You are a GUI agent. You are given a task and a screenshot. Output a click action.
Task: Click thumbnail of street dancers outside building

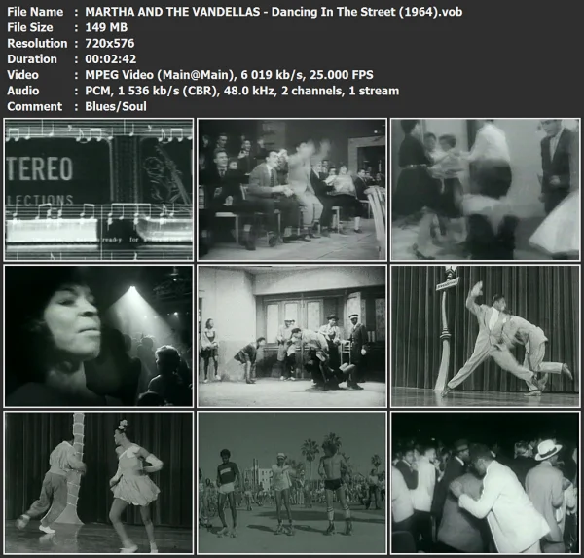[292, 336]
